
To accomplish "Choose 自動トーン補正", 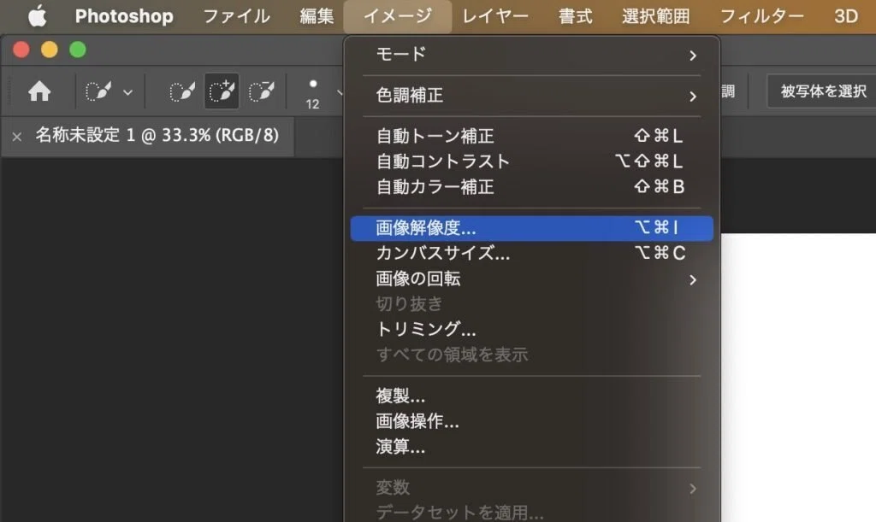I will click(531, 136).
